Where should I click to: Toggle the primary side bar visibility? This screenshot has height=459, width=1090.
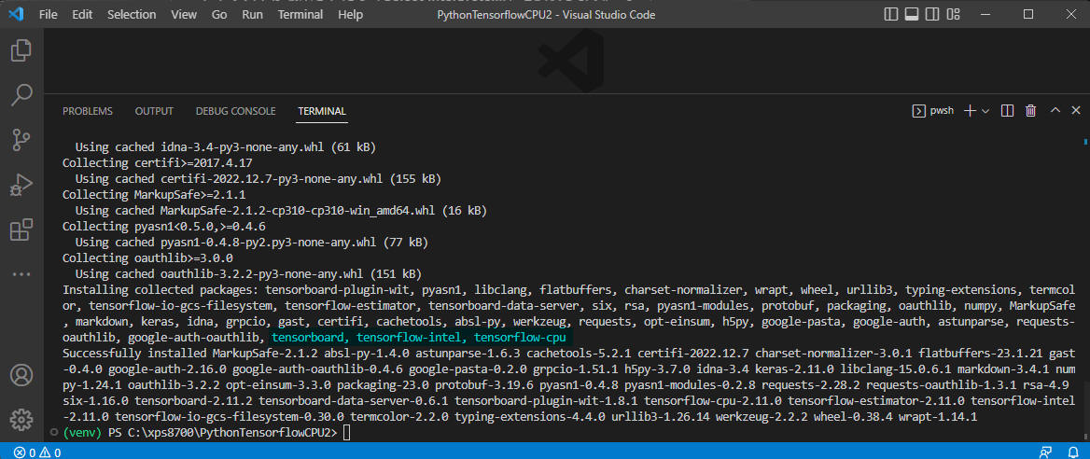coord(891,14)
